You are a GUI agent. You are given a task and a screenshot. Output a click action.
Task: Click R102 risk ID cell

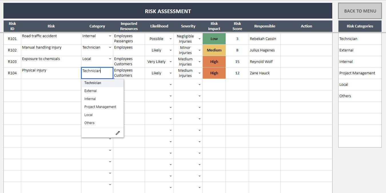(x=12, y=50)
